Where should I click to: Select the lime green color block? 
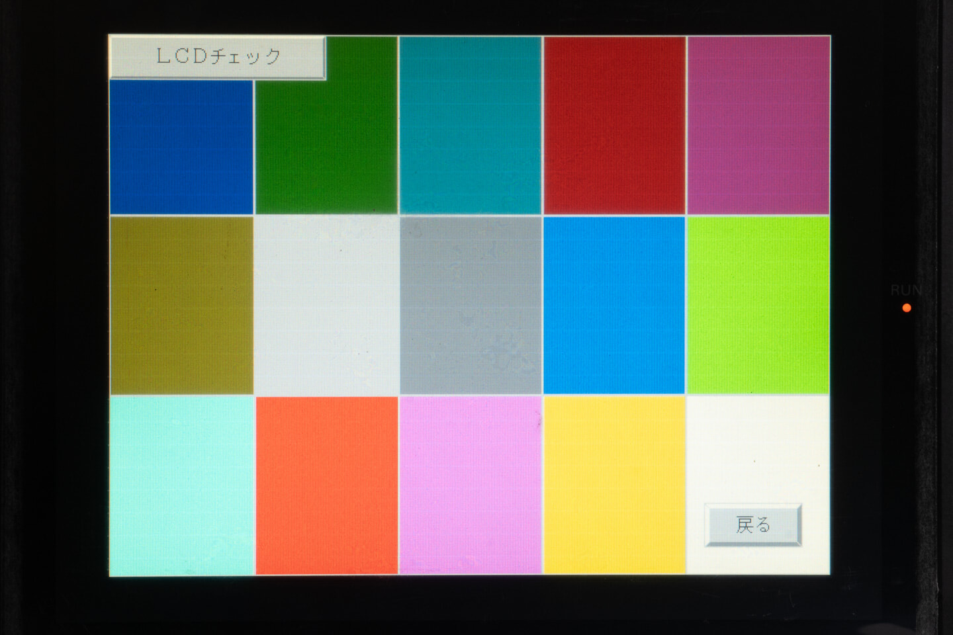(x=758, y=306)
